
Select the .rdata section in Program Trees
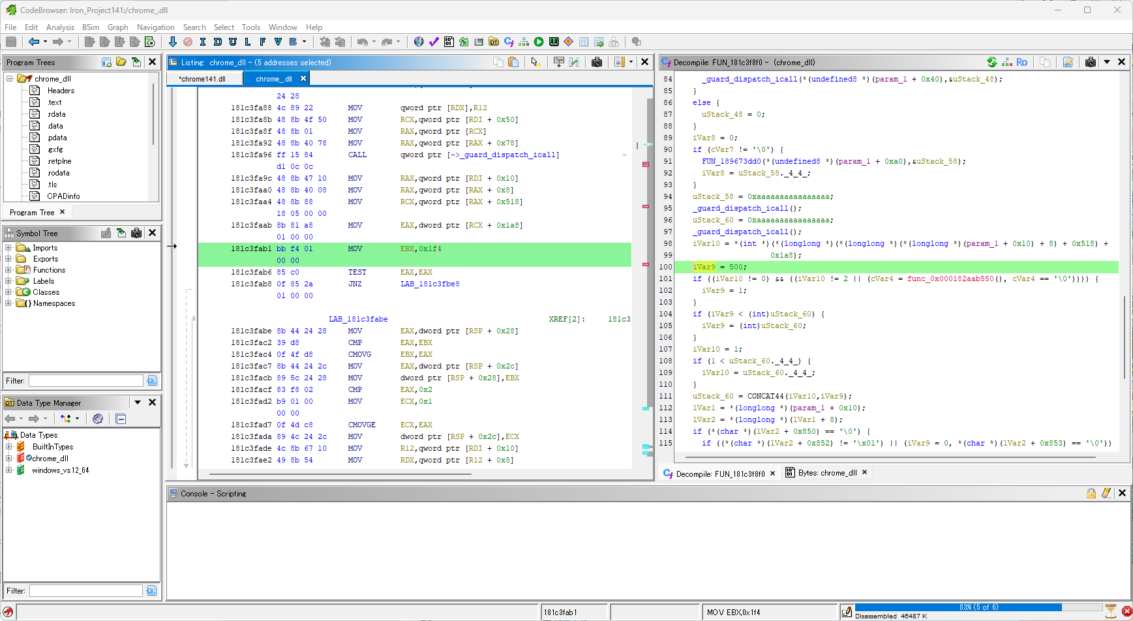pos(57,114)
